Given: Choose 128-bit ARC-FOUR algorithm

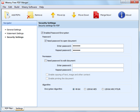Looking at the screenshot, I should pyautogui.click(x=102, y=89).
